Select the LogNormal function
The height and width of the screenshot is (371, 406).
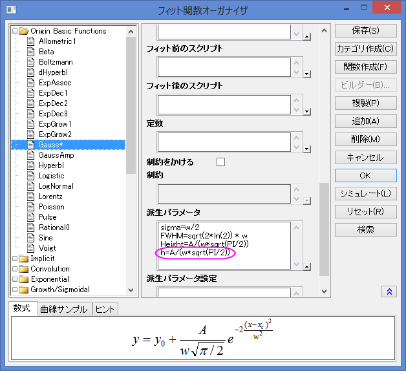click(x=56, y=186)
